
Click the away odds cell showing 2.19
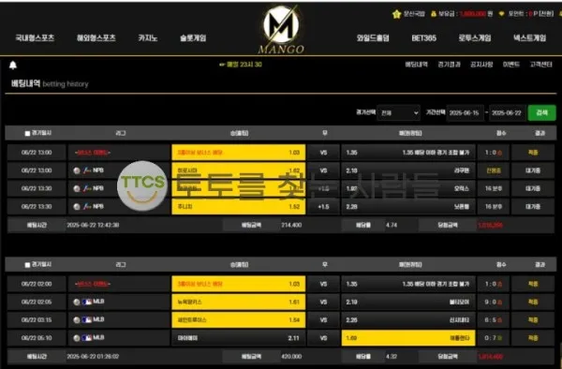point(408,302)
